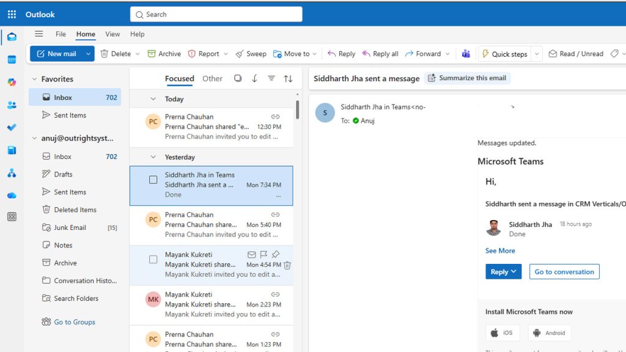The image size is (626, 352).
Task: Open the View tab
Action: pos(112,34)
